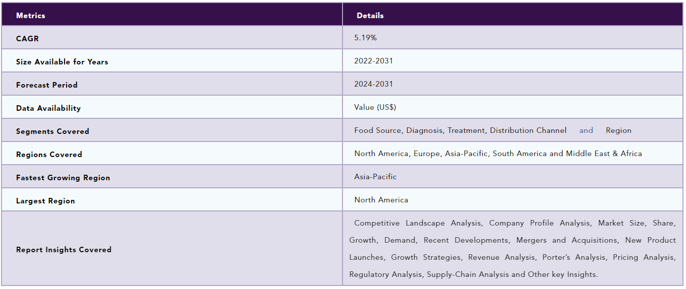
Task: Select the Largest Region label
Action: pyautogui.click(x=45, y=201)
